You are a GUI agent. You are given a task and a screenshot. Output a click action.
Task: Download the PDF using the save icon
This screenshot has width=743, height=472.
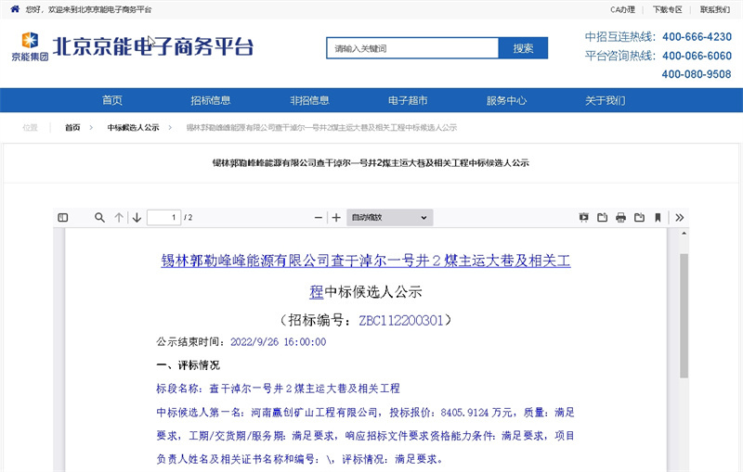tap(639, 218)
